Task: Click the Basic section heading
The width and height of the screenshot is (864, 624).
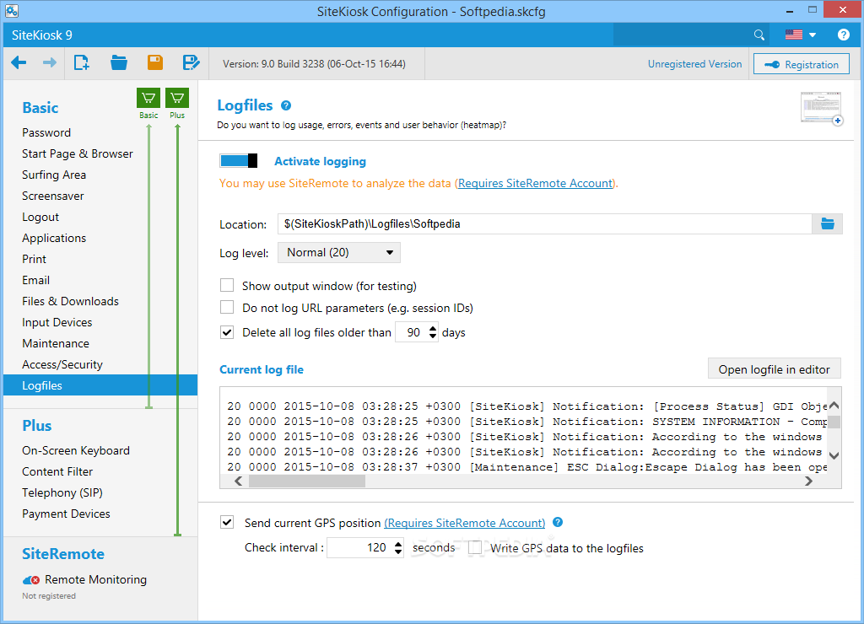Action: (40, 107)
